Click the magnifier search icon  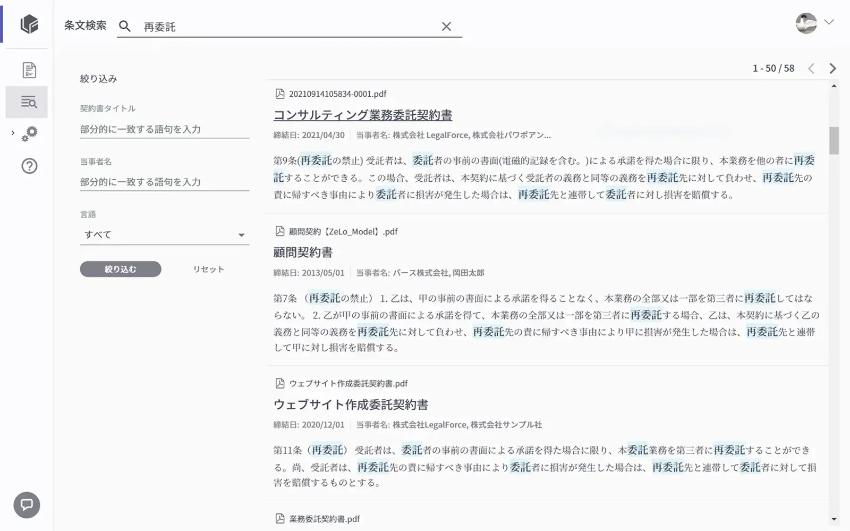pos(125,26)
